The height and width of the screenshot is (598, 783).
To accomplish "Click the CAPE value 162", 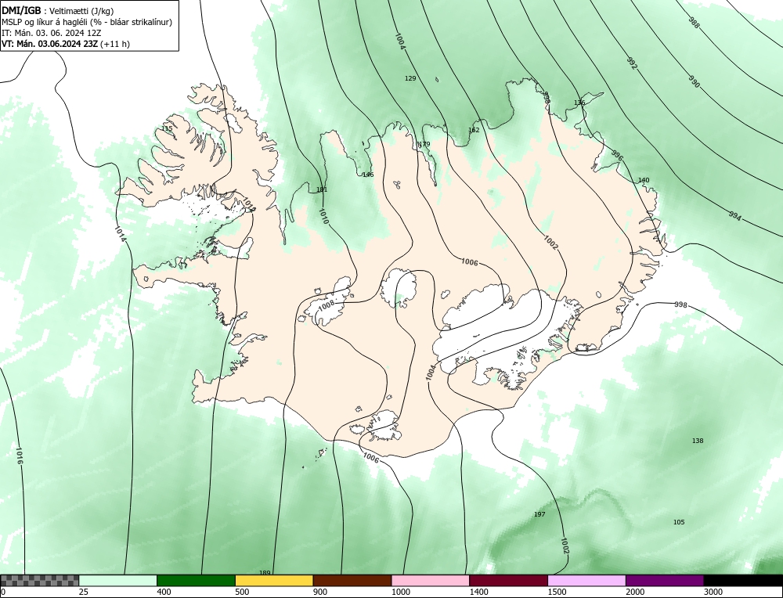I will click(474, 130).
